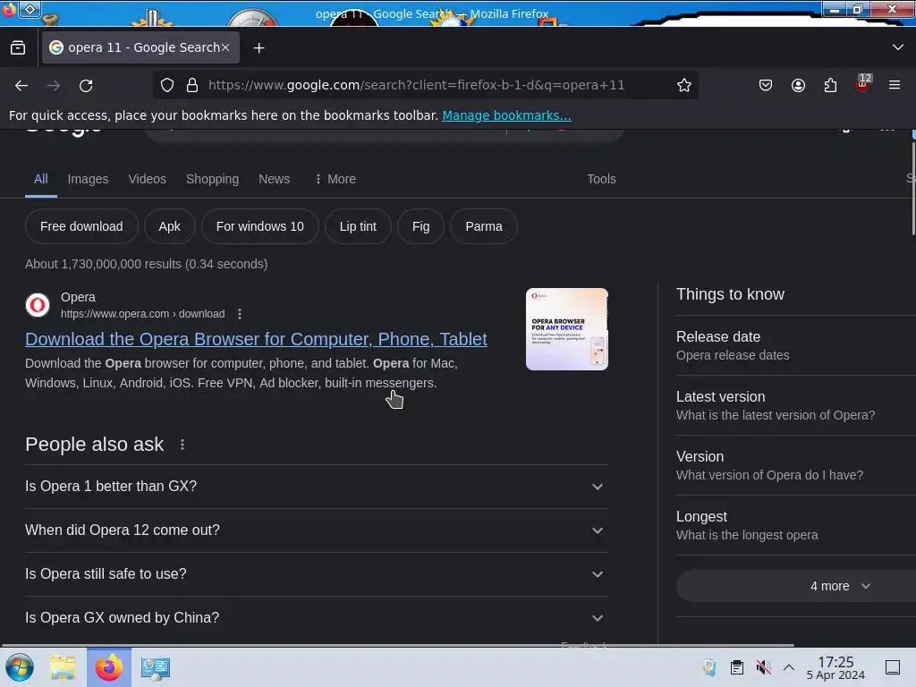Open the Firefox account icon
This screenshot has height=687, width=916.
[x=798, y=85]
